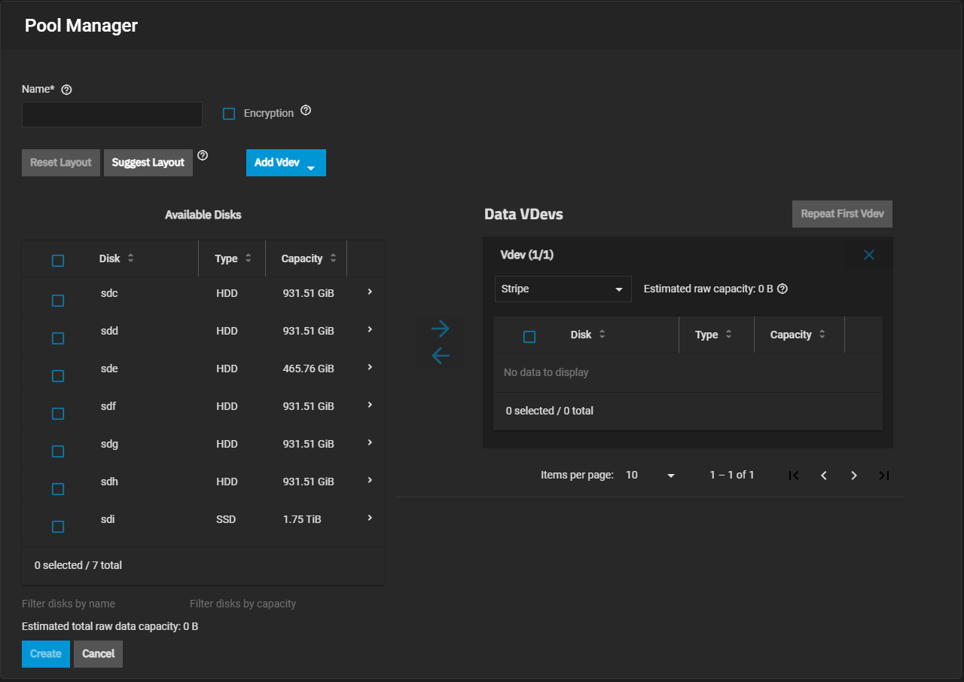Remove Vdev (1/1) with the X icon
The height and width of the screenshot is (682, 964).
[869, 255]
